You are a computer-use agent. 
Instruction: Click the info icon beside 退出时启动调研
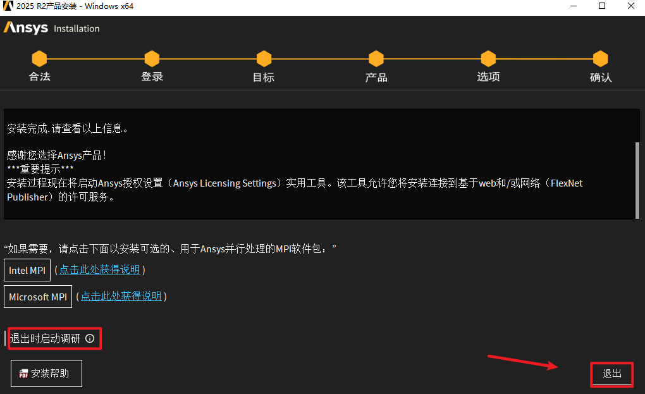click(90, 338)
